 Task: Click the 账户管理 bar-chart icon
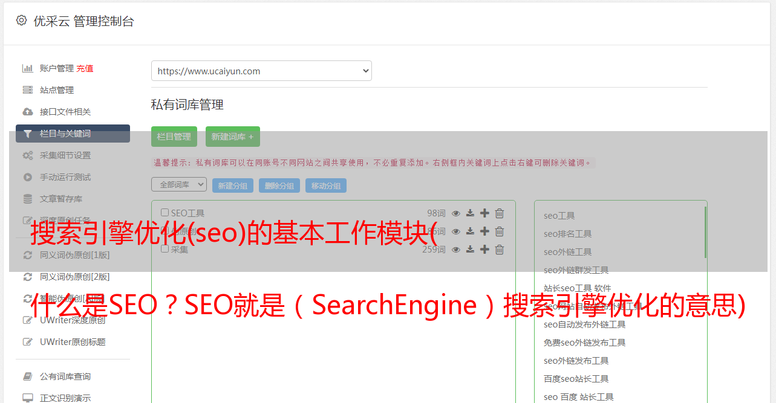pos(27,68)
